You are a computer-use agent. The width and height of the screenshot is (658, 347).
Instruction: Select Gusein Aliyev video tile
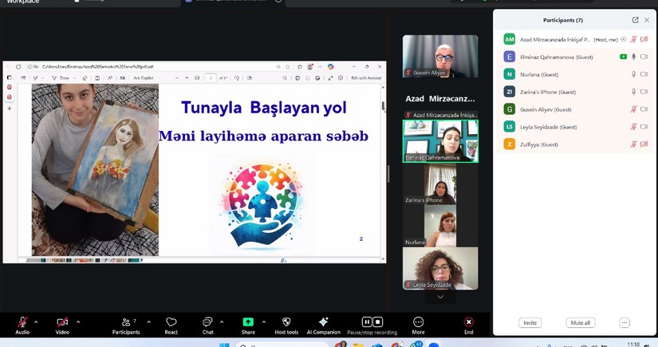point(440,56)
